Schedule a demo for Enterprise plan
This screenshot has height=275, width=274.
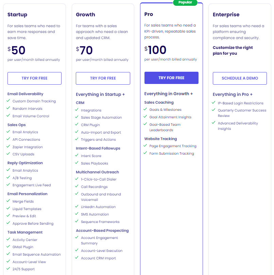(x=240, y=78)
